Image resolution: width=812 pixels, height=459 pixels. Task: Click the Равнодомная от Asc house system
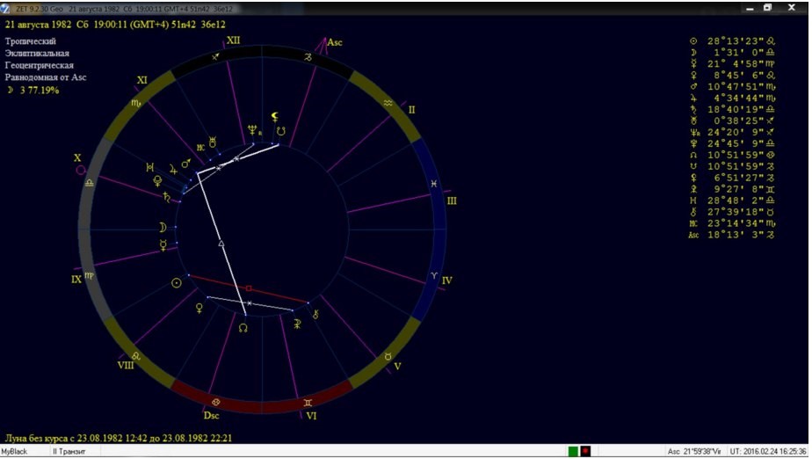click(x=46, y=78)
